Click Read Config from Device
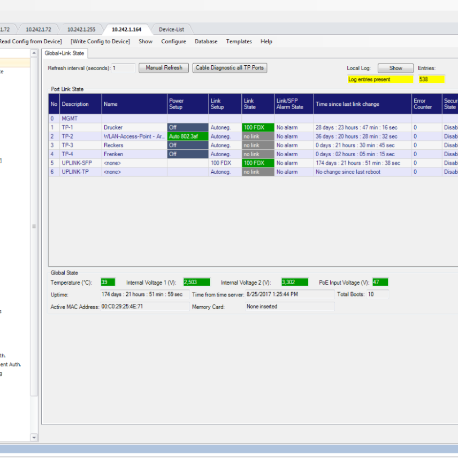 click(x=30, y=42)
